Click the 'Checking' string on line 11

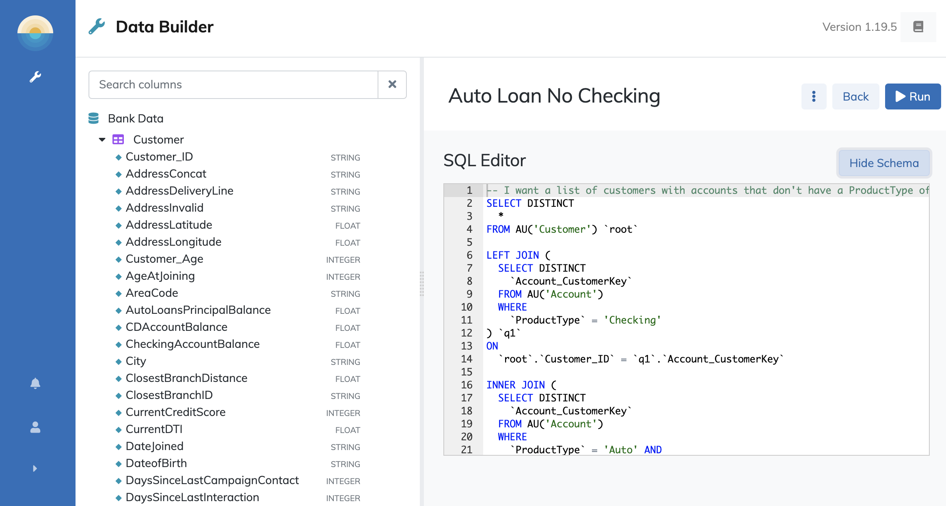[x=633, y=320]
